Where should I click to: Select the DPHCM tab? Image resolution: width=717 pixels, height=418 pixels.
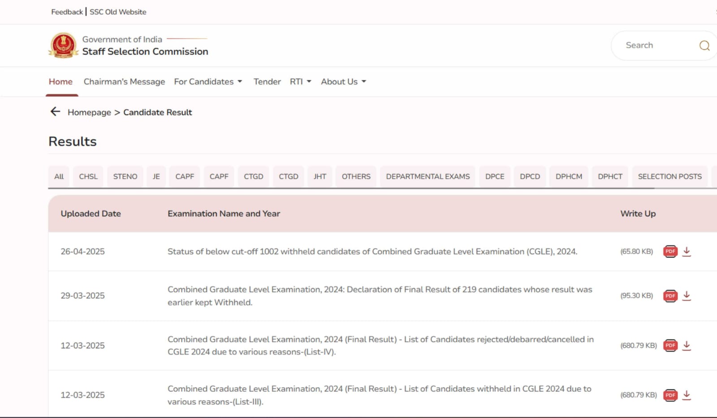569,177
